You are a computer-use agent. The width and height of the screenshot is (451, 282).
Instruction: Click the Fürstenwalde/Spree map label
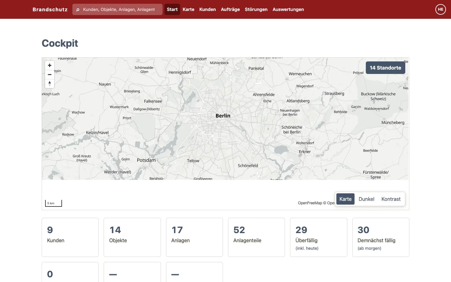(376, 175)
